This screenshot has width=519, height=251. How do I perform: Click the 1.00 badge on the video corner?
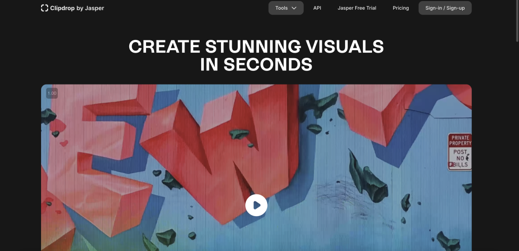52,93
